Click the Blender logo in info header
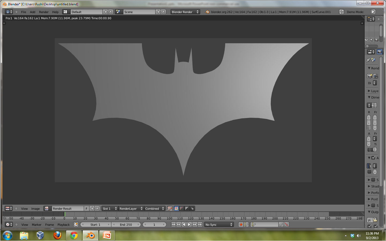 (207, 12)
